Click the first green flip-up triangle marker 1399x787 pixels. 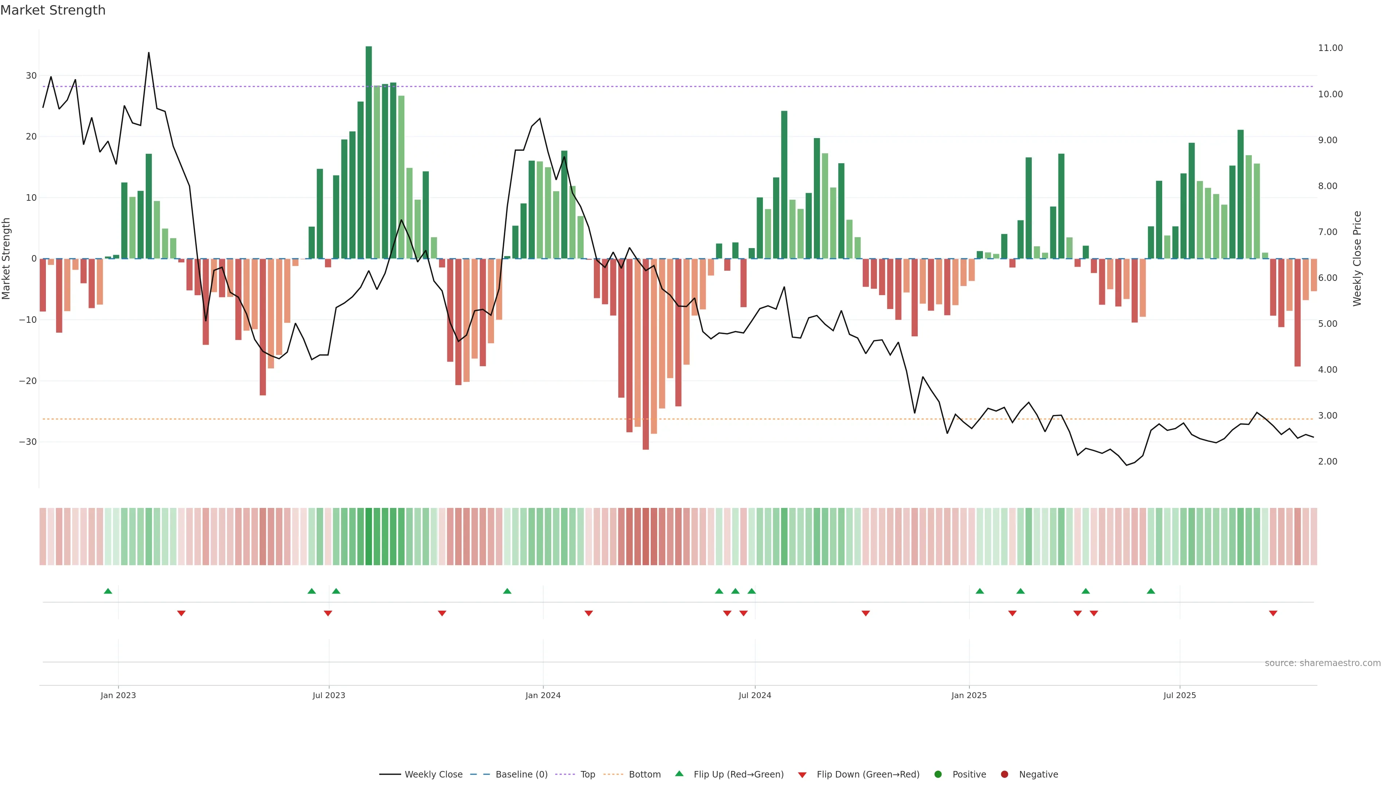[x=108, y=591]
